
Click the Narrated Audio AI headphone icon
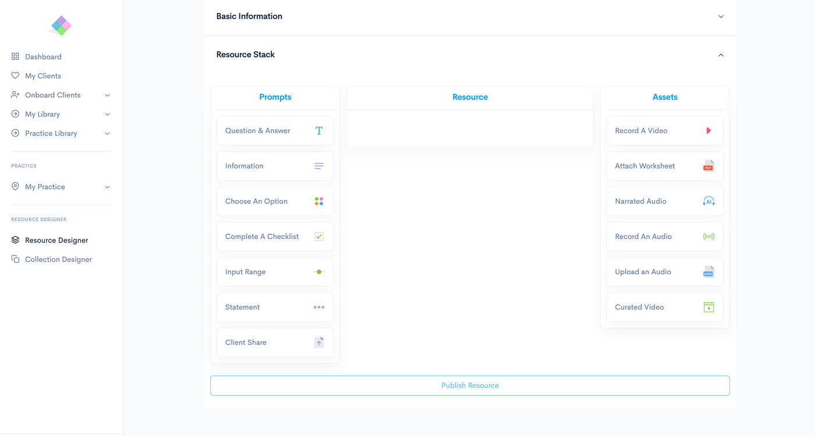pos(708,201)
